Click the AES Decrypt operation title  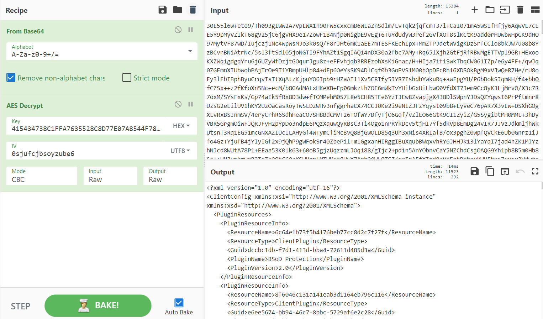click(25, 106)
